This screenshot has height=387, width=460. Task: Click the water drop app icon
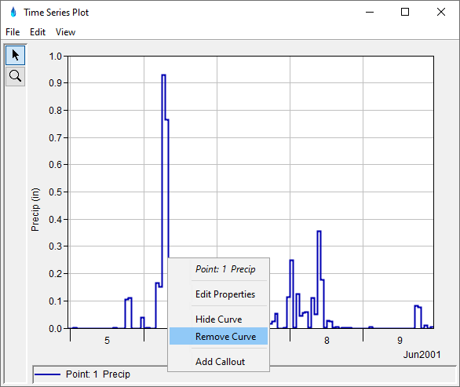coord(13,13)
